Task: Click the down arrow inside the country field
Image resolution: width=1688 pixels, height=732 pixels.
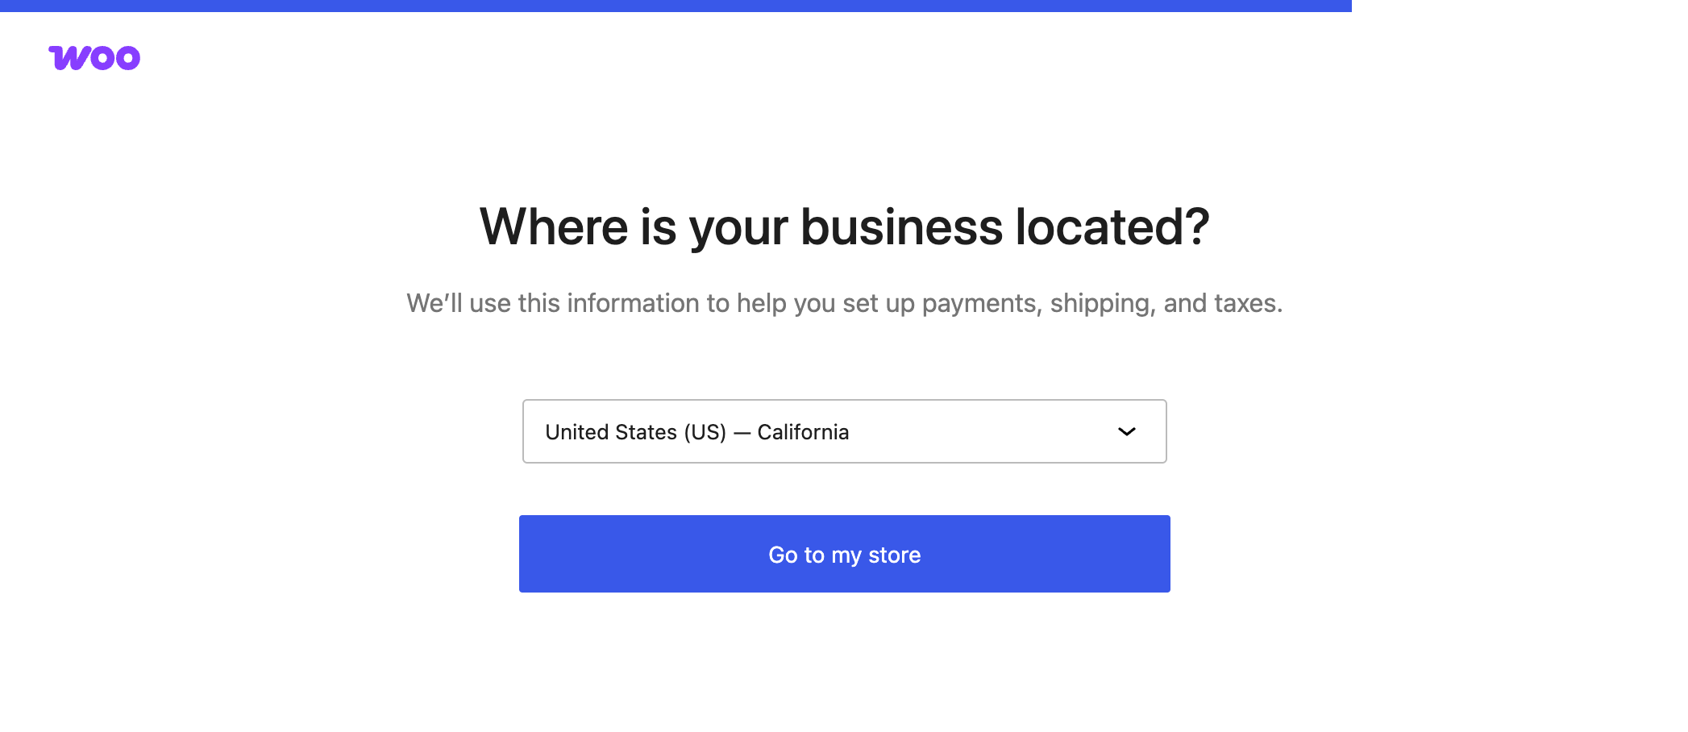Action: pos(1129,431)
